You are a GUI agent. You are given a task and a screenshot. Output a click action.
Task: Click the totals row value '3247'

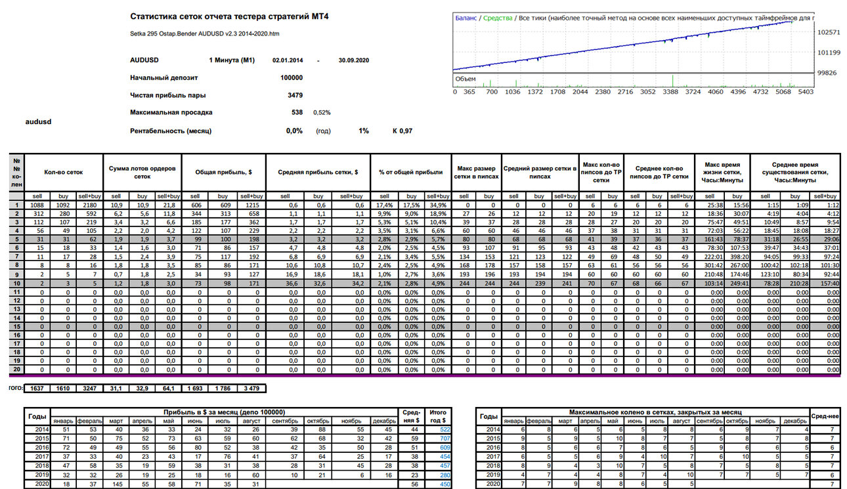pos(89,389)
